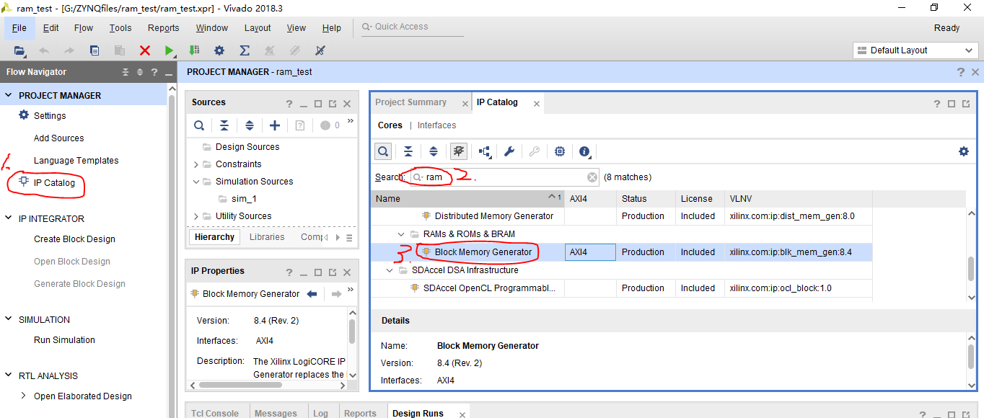The image size is (984, 418).
Task: Open the Tools menu
Action: pos(120,28)
